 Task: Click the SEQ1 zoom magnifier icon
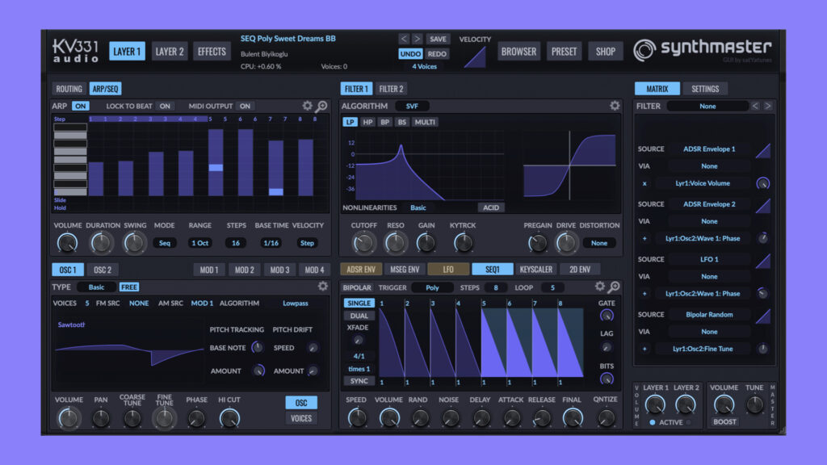coord(614,287)
